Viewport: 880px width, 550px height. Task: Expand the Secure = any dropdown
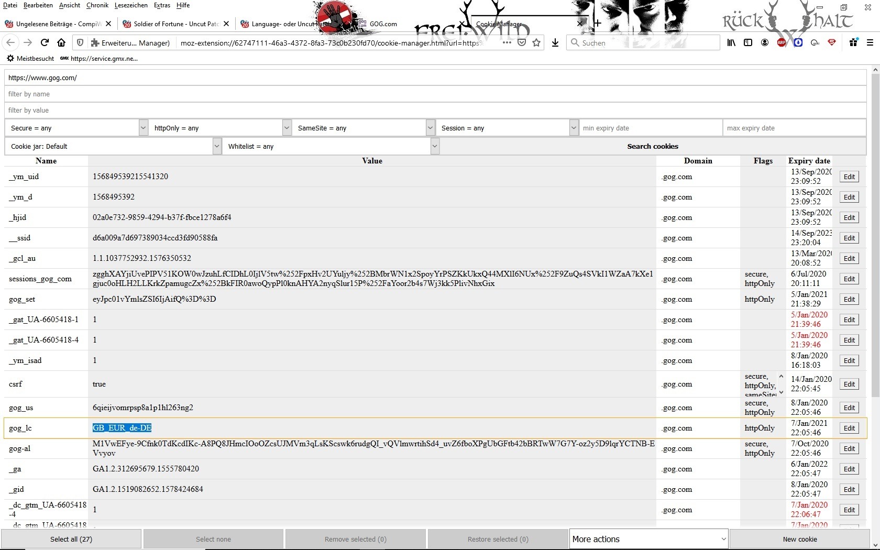(76, 128)
